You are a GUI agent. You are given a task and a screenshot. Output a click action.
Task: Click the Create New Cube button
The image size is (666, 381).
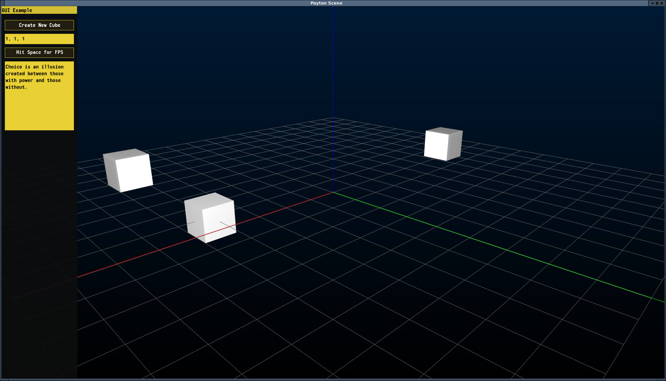(39, 25)
